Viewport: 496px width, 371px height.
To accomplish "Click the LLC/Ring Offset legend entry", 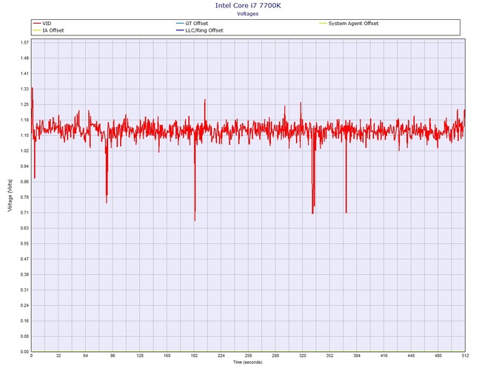I will coord(200,30).
